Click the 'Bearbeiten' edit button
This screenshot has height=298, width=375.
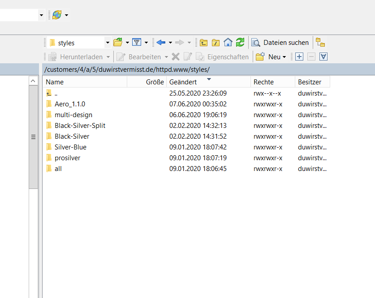(x=139, y=57)
